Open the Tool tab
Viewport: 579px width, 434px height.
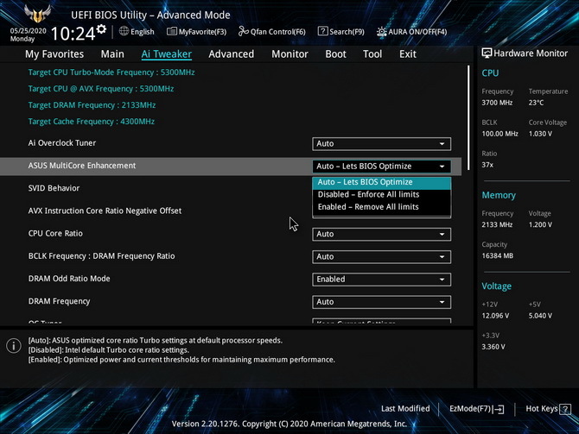(372, 54)
